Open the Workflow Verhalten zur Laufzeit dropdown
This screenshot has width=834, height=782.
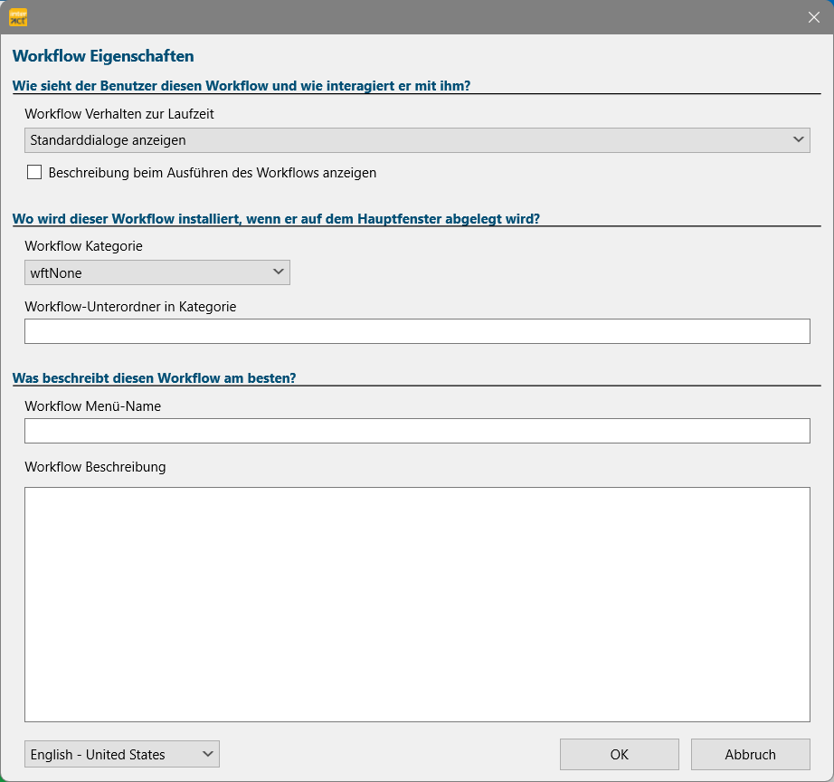coord(417,140)
